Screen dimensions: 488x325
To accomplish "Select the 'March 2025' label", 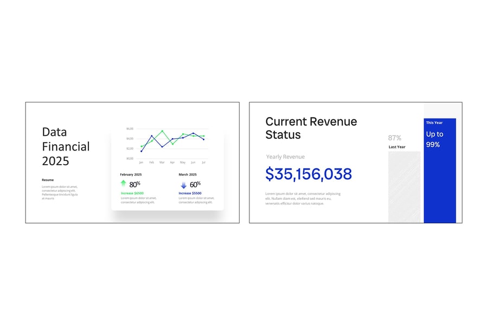I will coord(188,174).
